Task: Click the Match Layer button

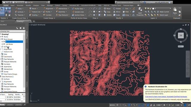Action: click(163, 15)
